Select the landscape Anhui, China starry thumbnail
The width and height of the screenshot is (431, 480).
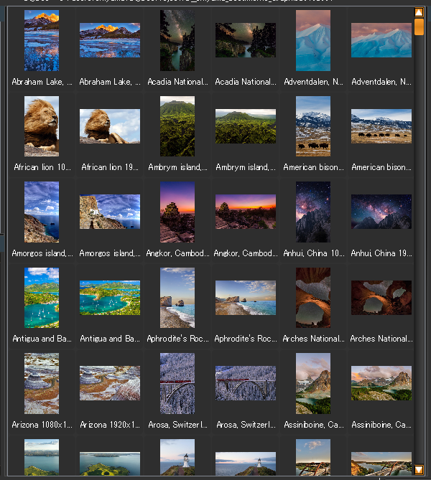pos(381,212)
